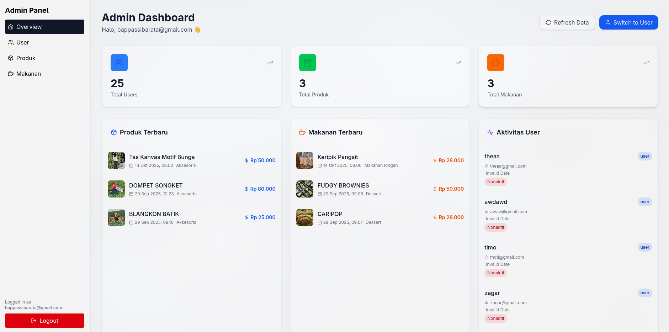Click the Refresh Data button
This screenshot has height=332, width=669.
tap(567, 22)
